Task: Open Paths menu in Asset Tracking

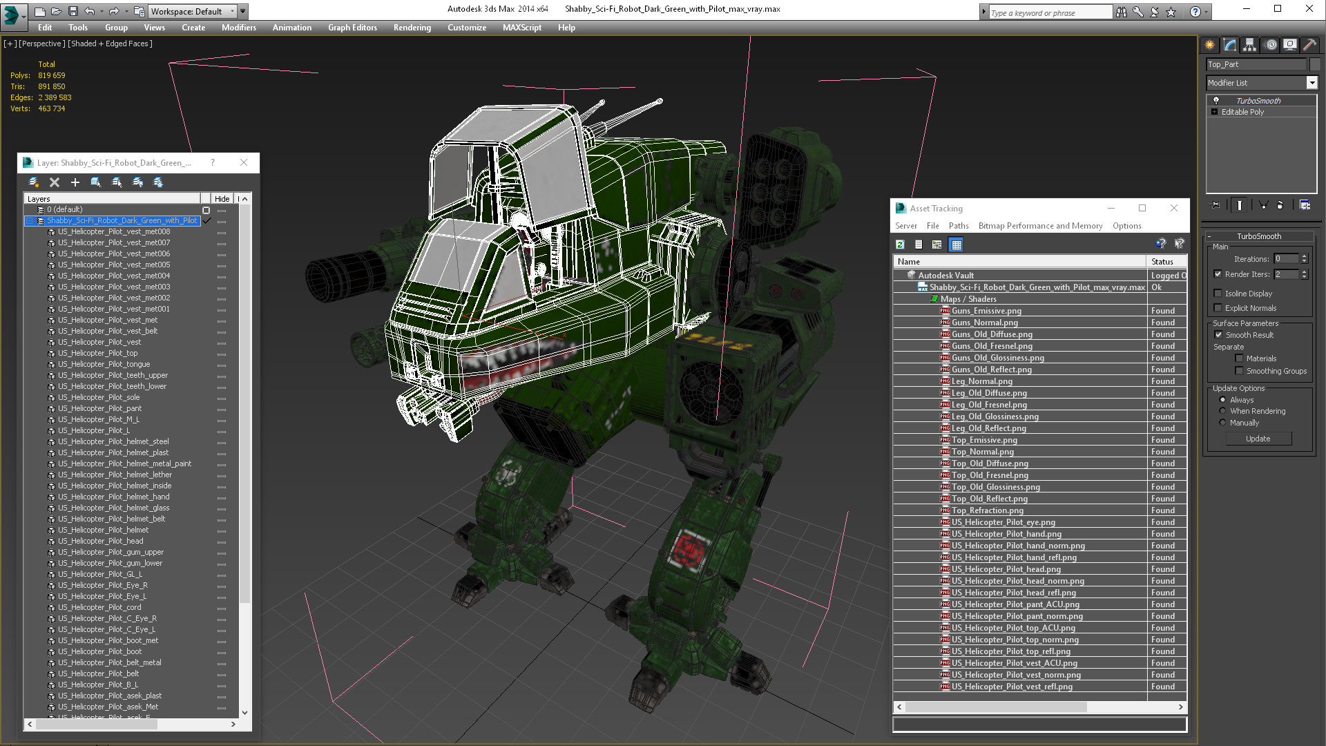Action: (958, 226)
